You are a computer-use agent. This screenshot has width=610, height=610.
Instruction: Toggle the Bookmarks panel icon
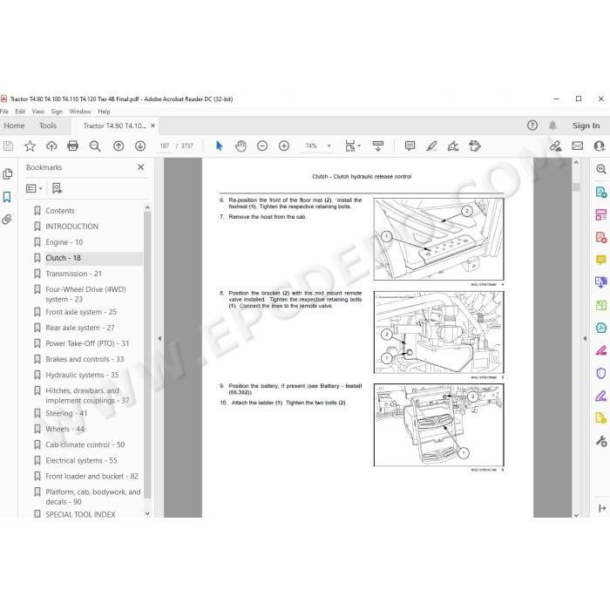(7, 197)
